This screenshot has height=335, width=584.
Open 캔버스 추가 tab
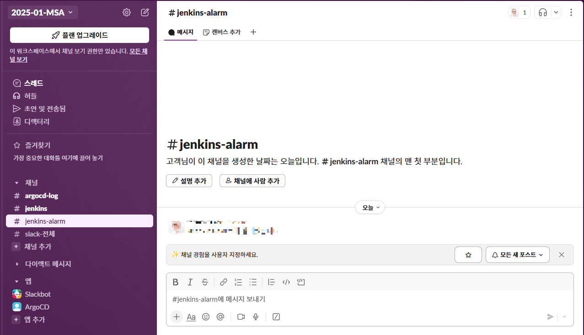(x=222, y=32)
